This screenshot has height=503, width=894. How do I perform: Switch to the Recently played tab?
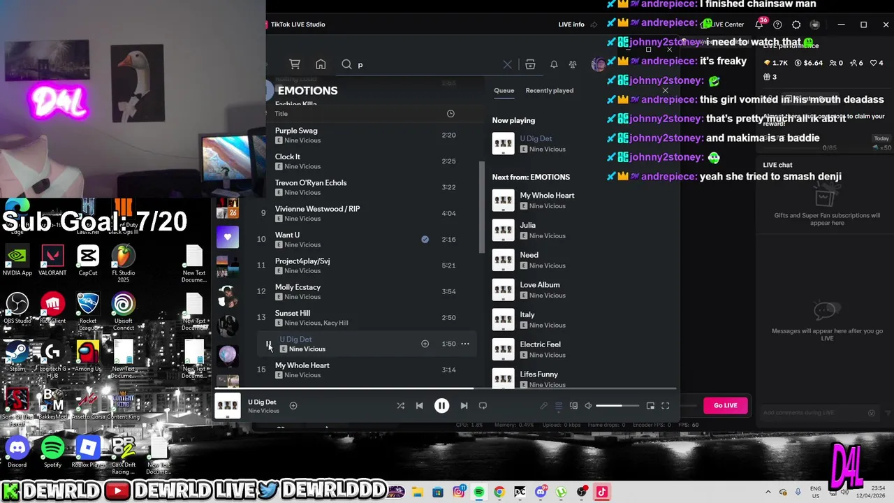pyautogui.click(x=549, y=90)
